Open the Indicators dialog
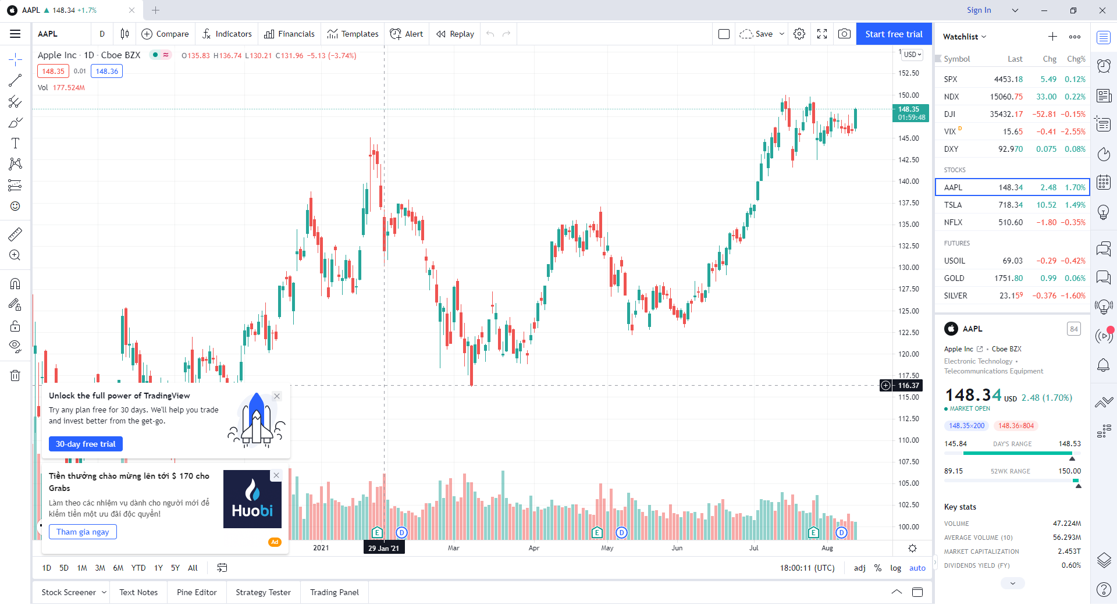Image resolution: width=1117 pixels, height=605 pixels. (227, 34)
